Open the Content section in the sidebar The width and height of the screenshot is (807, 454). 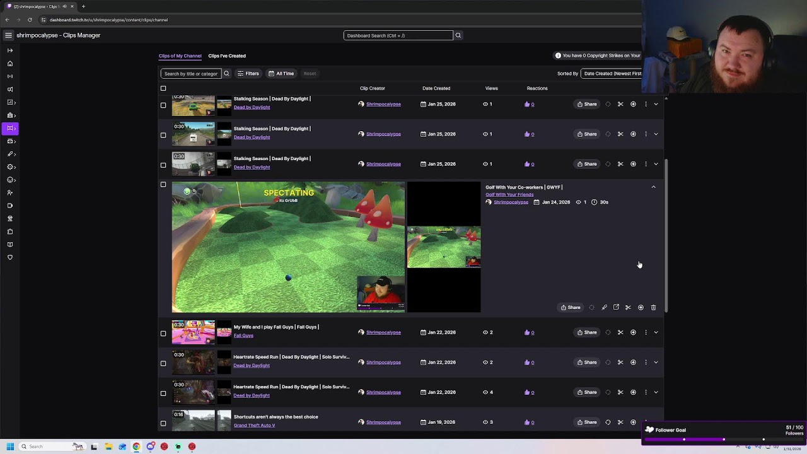pyautogui.click(x=10, y=128)
